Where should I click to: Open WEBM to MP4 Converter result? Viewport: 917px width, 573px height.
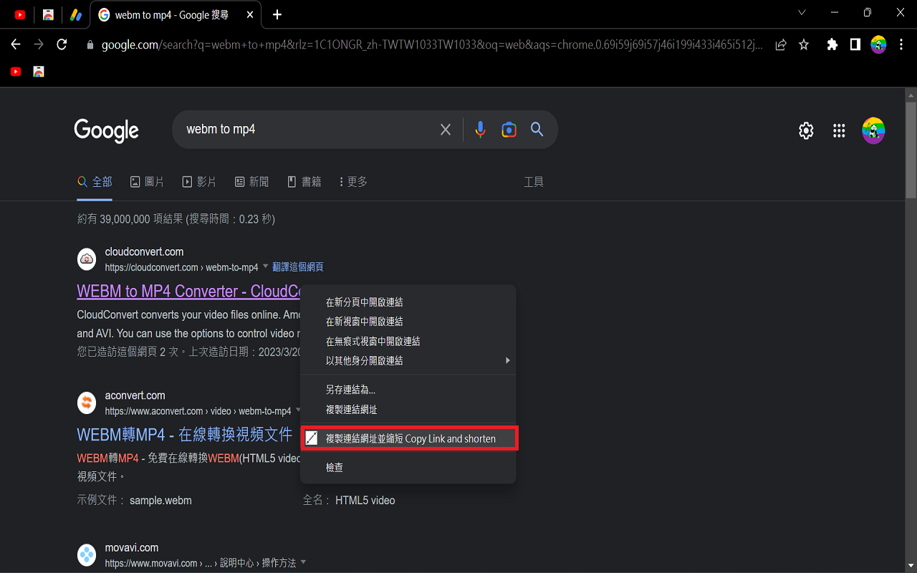coord(188,292)
